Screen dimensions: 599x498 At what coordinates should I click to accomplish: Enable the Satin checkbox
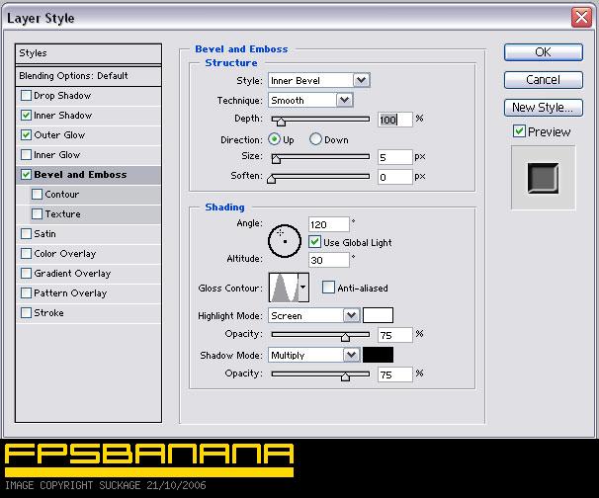[26, 234]
